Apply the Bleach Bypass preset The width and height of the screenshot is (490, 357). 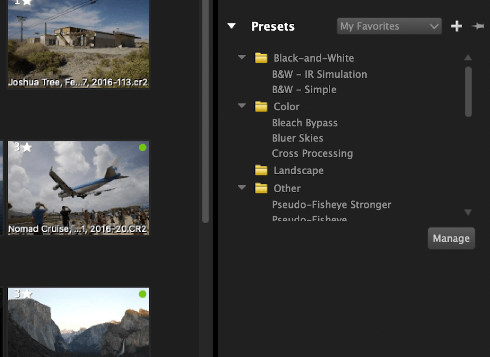pyautogui.click(x=305, y=123)
